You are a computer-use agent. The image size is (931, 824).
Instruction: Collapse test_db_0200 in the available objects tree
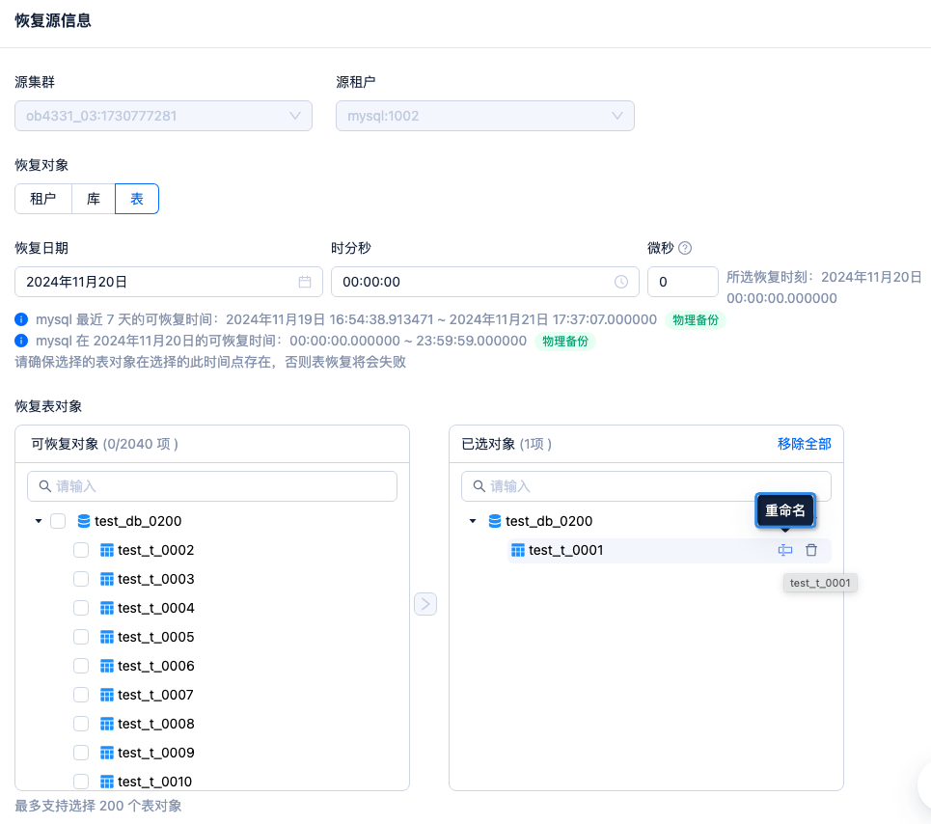click(39, 521)
